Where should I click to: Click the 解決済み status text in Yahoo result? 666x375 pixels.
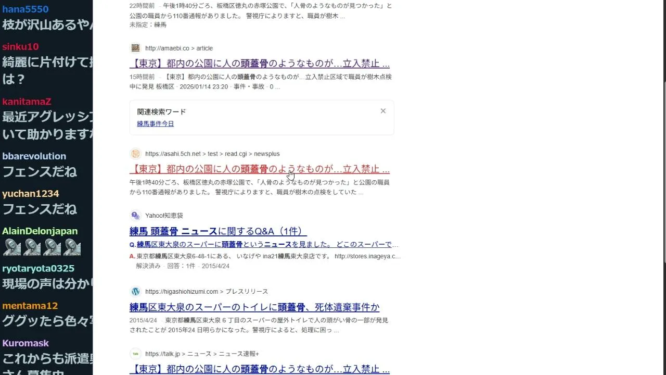[148, 266]
